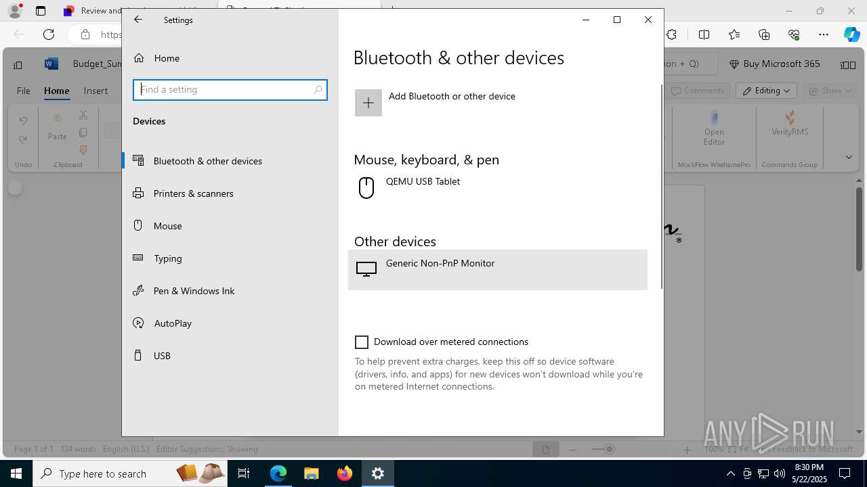
Task: Launch VerityRMS add-in command
Action: [x=790, y=124]
